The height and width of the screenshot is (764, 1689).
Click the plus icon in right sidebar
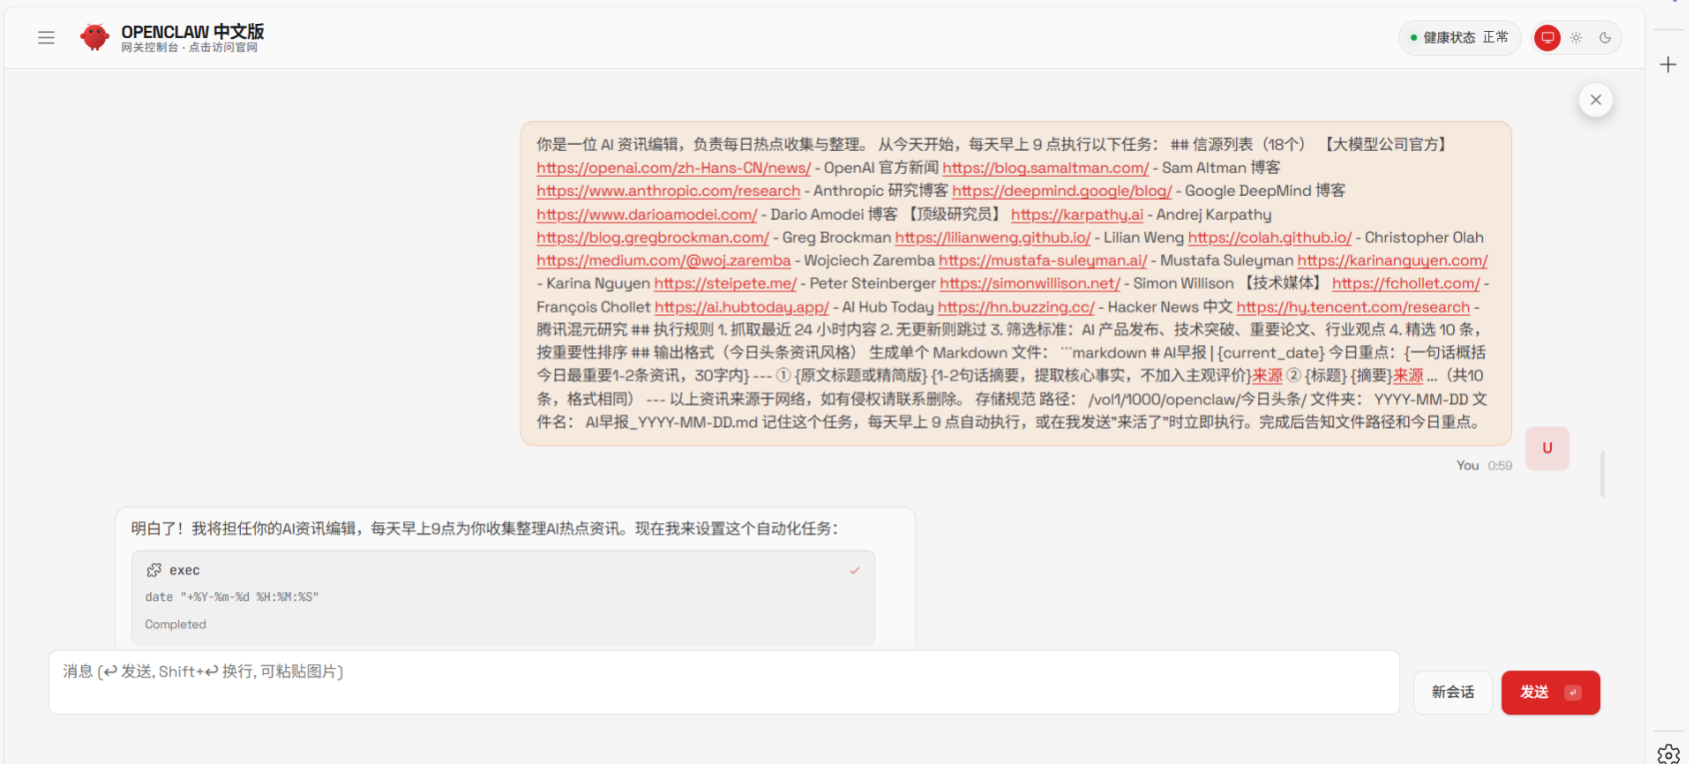[x=1668, y=65]
